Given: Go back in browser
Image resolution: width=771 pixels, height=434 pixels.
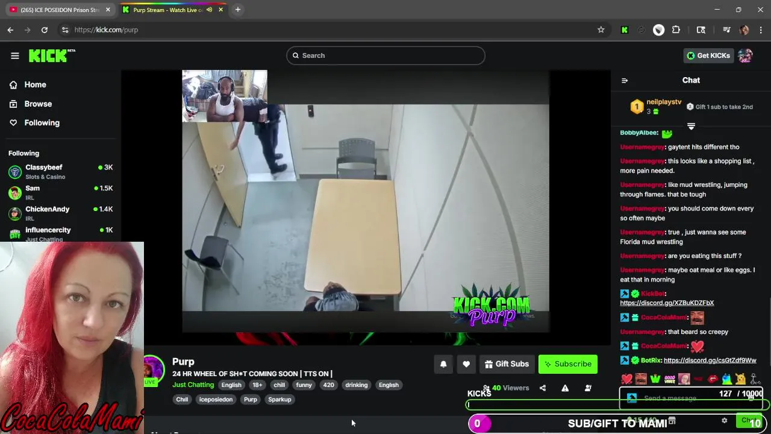Looking at the screenshot, I should 10,30.
